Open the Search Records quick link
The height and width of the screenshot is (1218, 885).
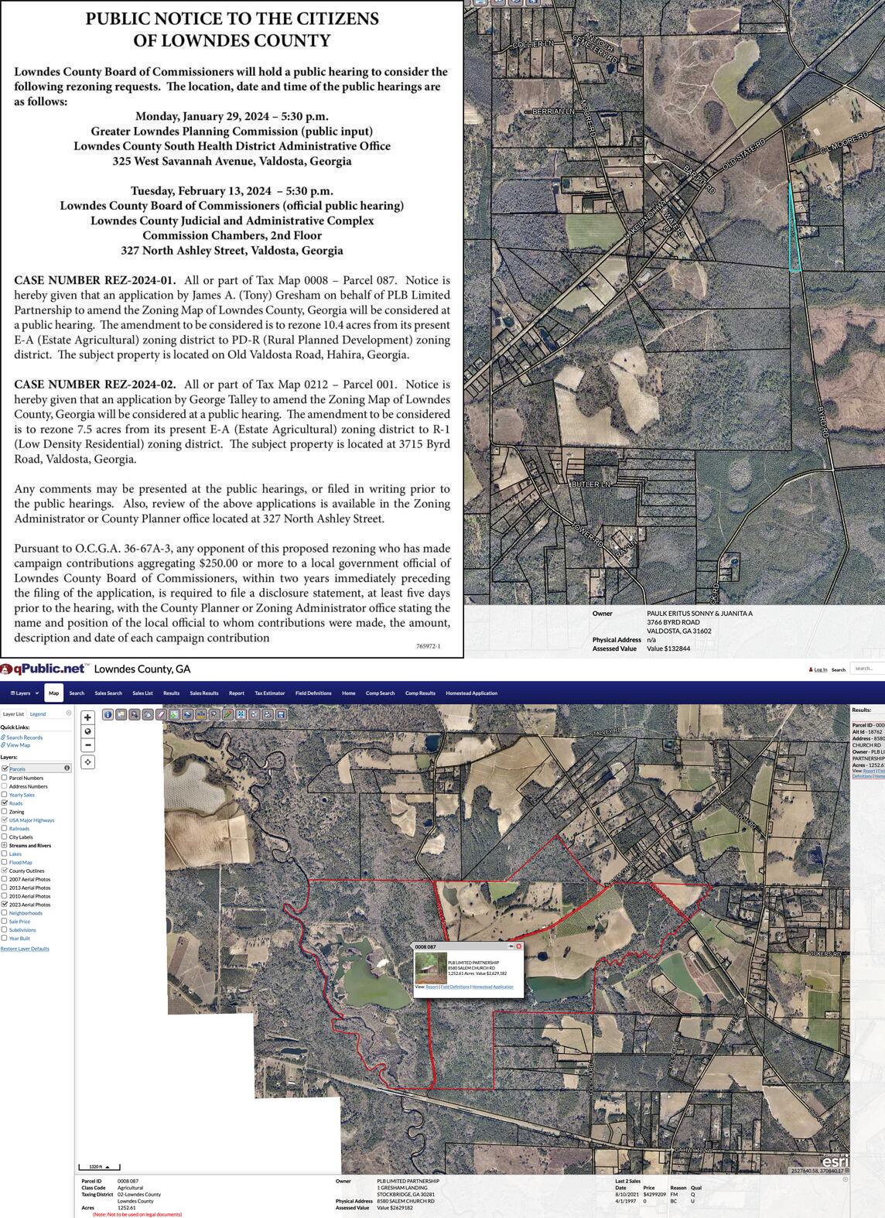[24, 737]
